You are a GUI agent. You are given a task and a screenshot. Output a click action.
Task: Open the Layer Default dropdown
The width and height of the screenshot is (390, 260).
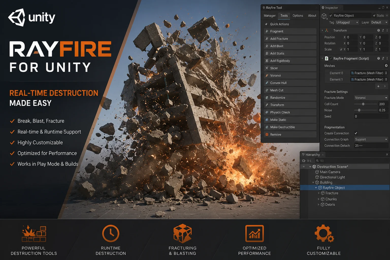point(379,22)
